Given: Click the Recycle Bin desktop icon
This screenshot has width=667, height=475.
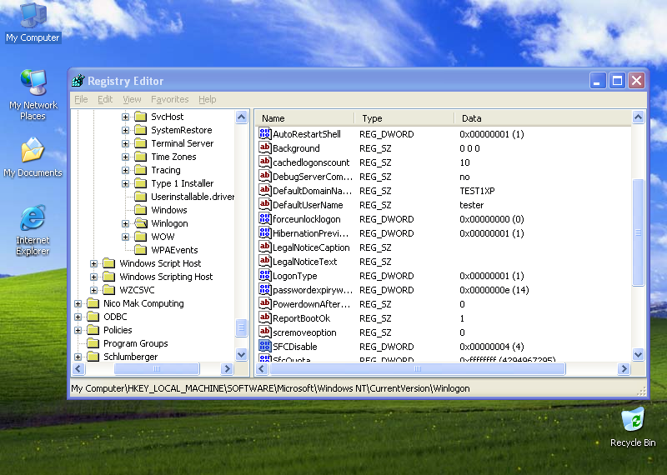Looking at the screenshot, I should [x=633, y=420].
